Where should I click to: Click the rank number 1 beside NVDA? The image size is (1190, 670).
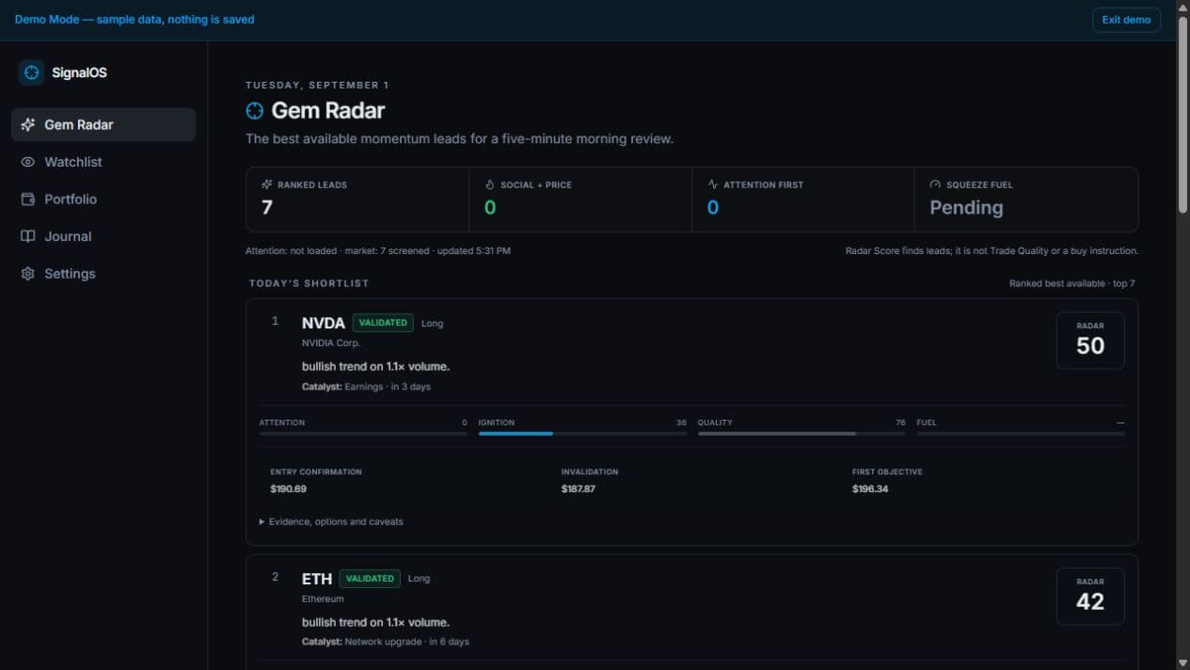[x=275, y=321]
